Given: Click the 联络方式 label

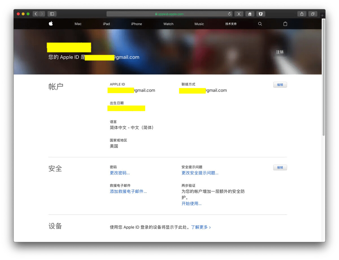Looking at the screenshot, I should (x=188, y=84).
